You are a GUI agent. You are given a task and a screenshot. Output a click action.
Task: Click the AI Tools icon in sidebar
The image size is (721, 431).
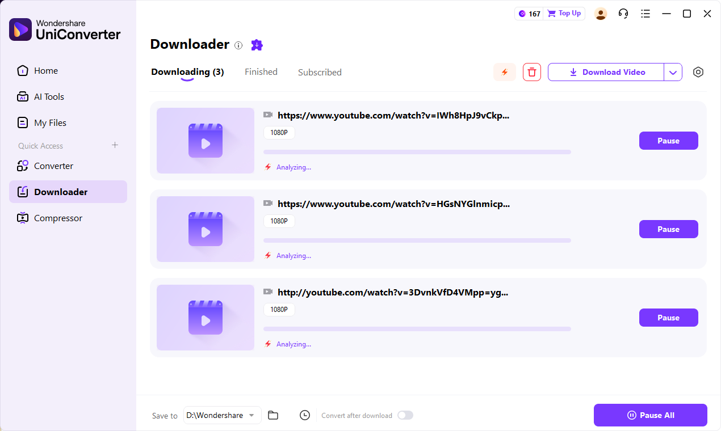tap(23, 97)
